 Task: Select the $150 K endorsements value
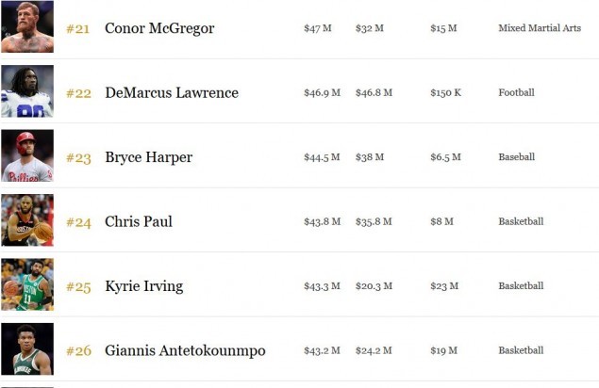tap(445, 93)
